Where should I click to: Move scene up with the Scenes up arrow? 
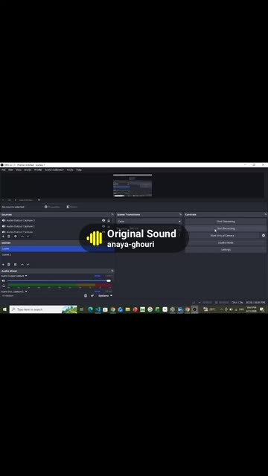pos(22,265)
